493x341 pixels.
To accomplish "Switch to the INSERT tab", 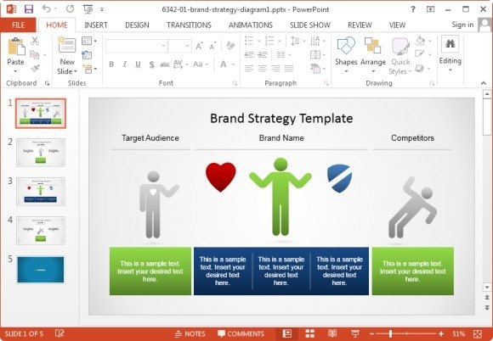I will [96, 25].
